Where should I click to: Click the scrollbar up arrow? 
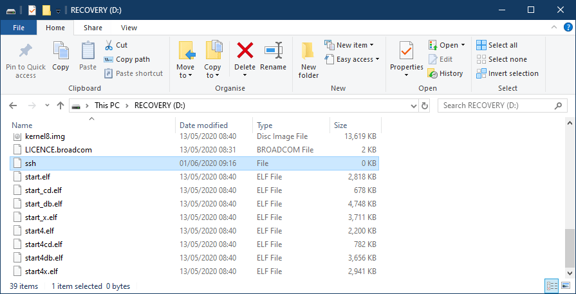click(x=570, y=124)
